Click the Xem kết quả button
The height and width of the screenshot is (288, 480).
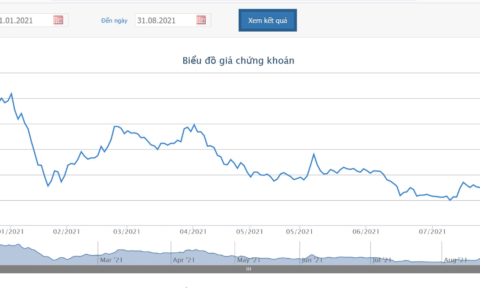pos(267,20)
